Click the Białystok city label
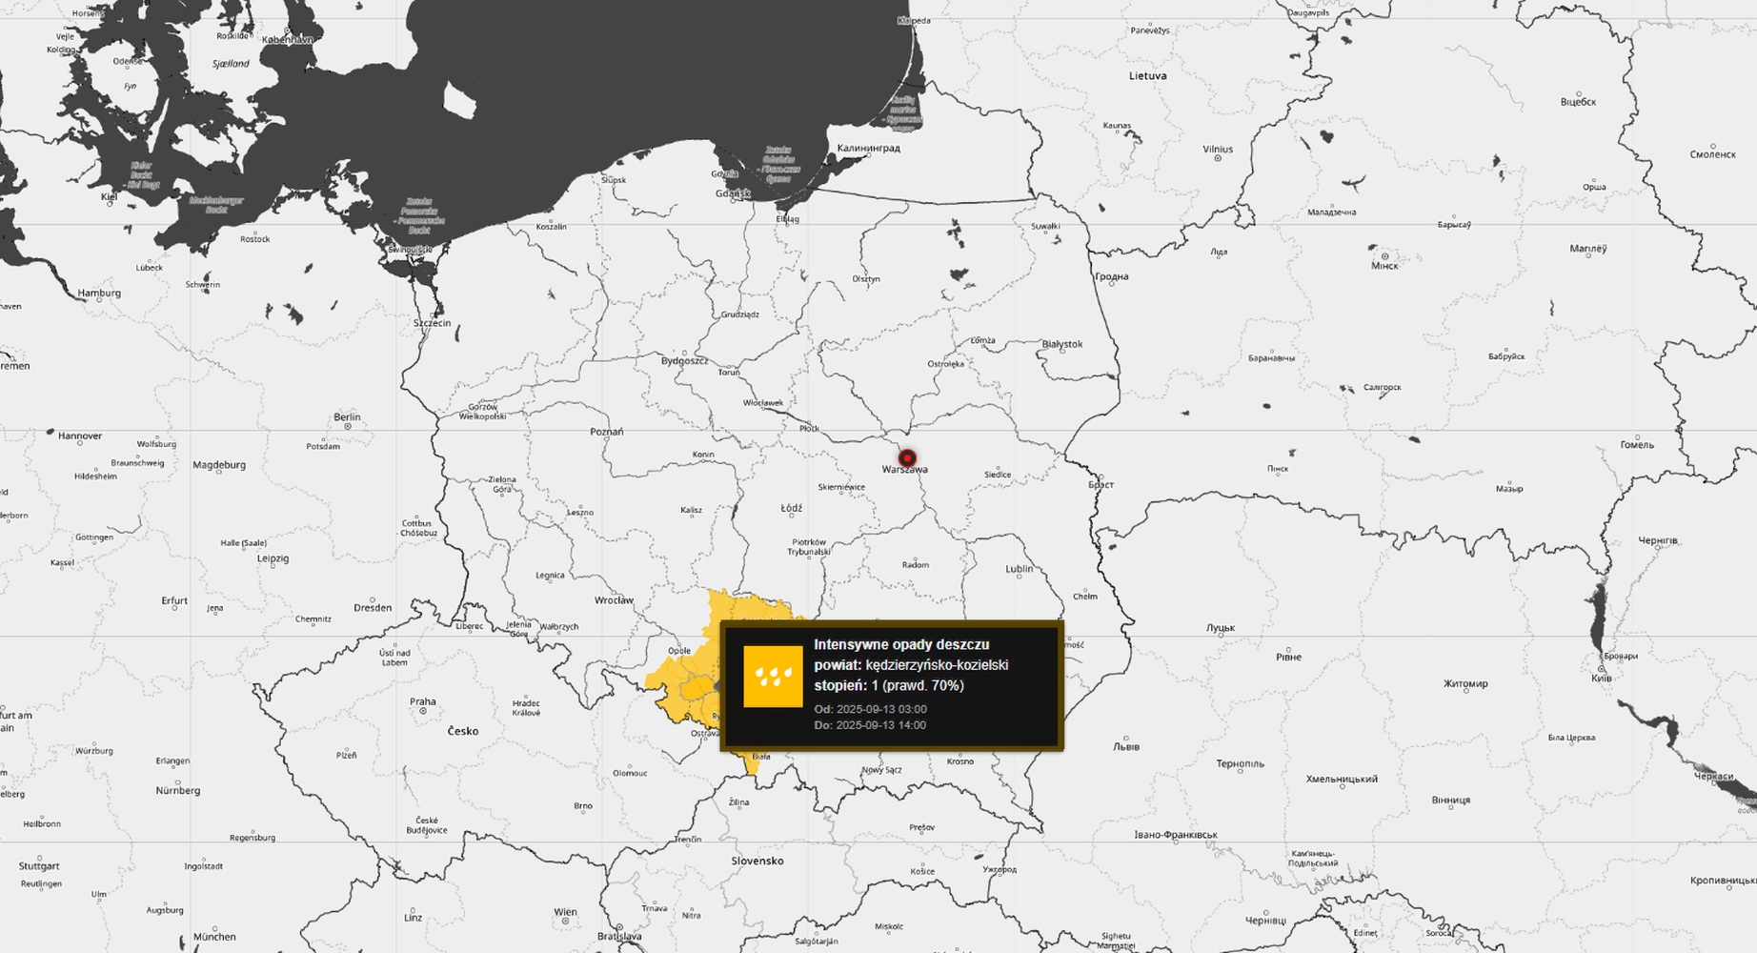 [1062, 344]
